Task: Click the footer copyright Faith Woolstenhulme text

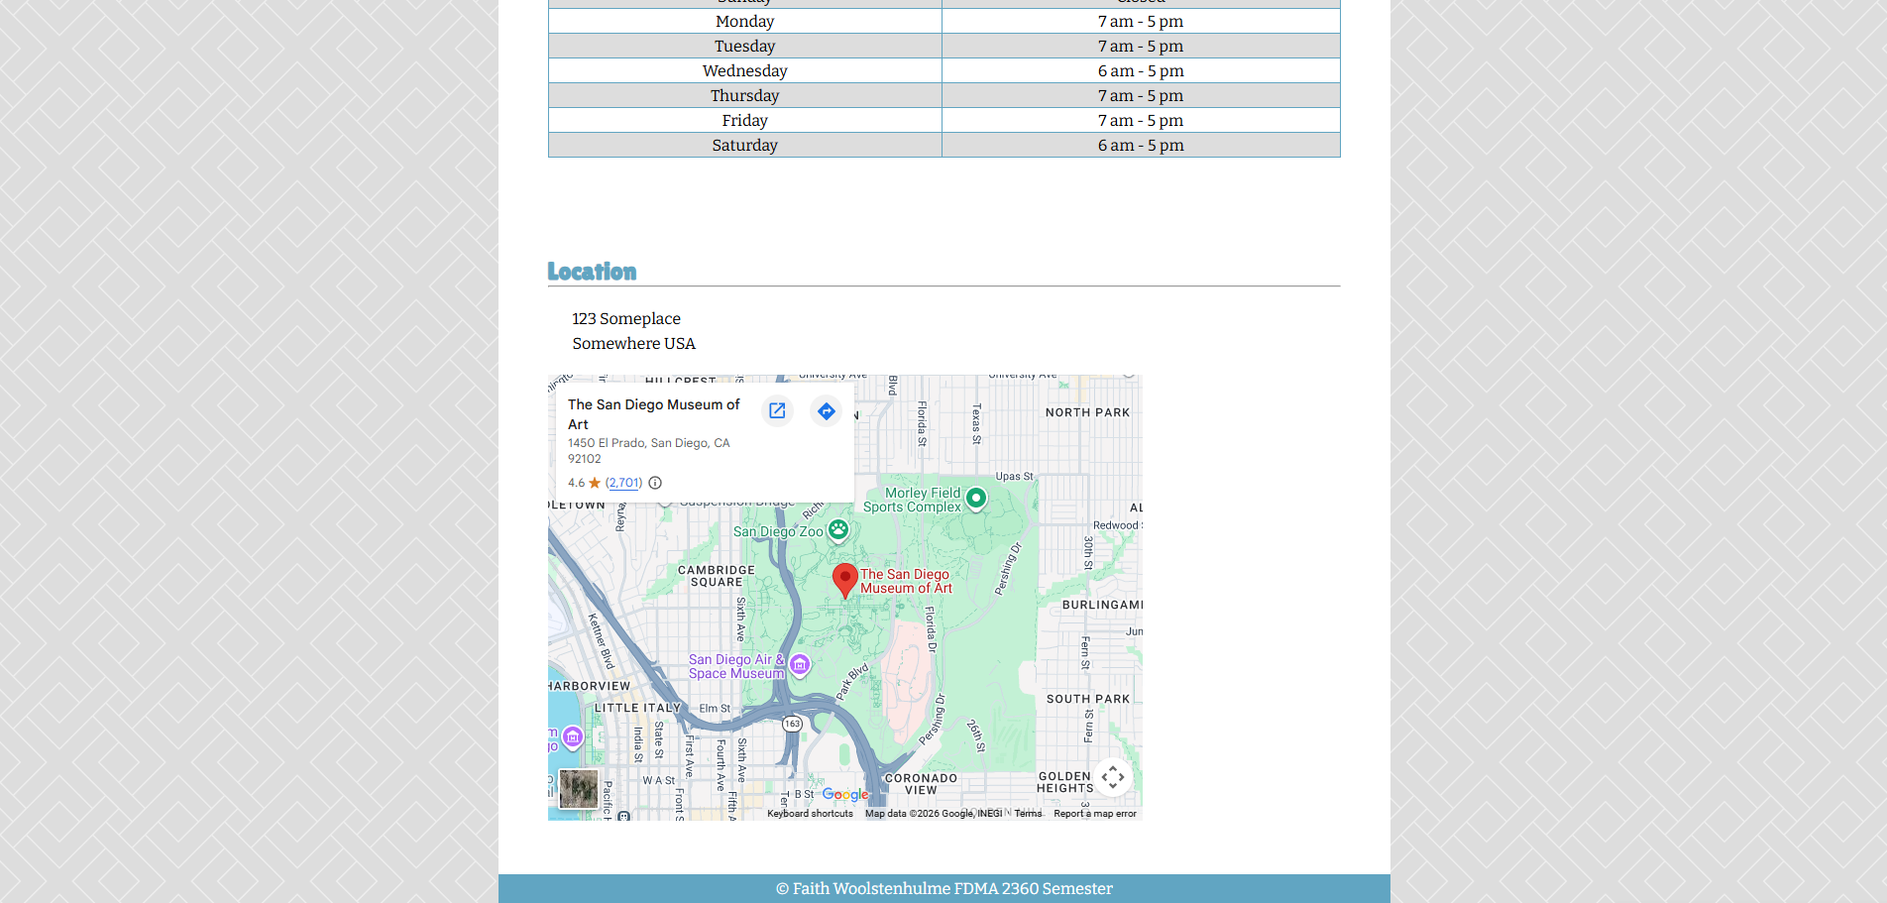Action: [x=944, y=888]
